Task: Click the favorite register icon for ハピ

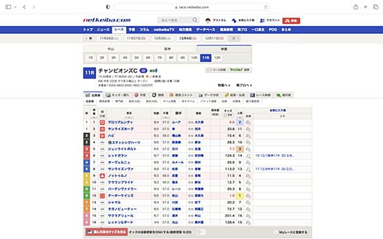Action: pyautogui.click(x=248, y=136)
